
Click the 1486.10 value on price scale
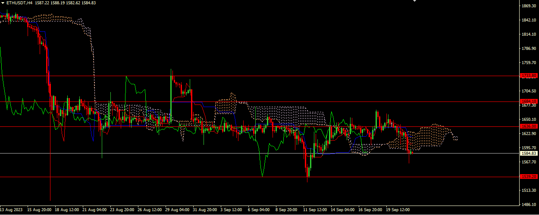click(529, 204)
